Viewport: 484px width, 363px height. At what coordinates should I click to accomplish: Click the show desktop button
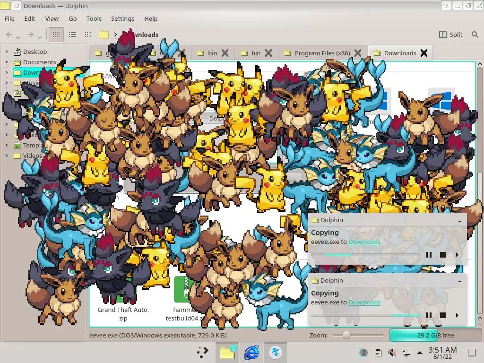click(472, 352)
